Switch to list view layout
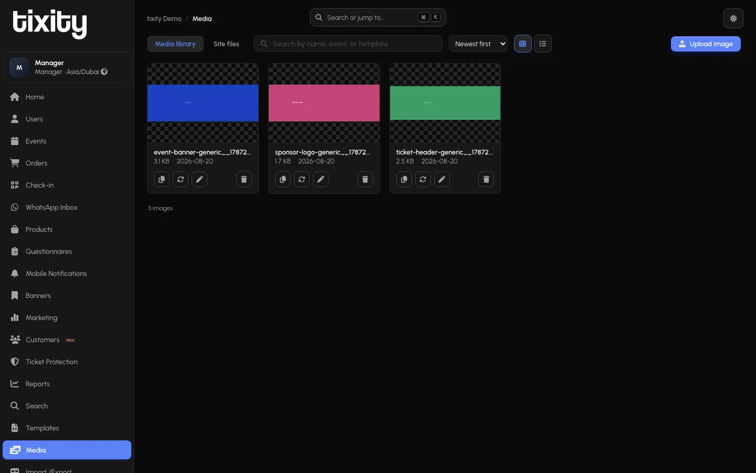 (543, 44)
